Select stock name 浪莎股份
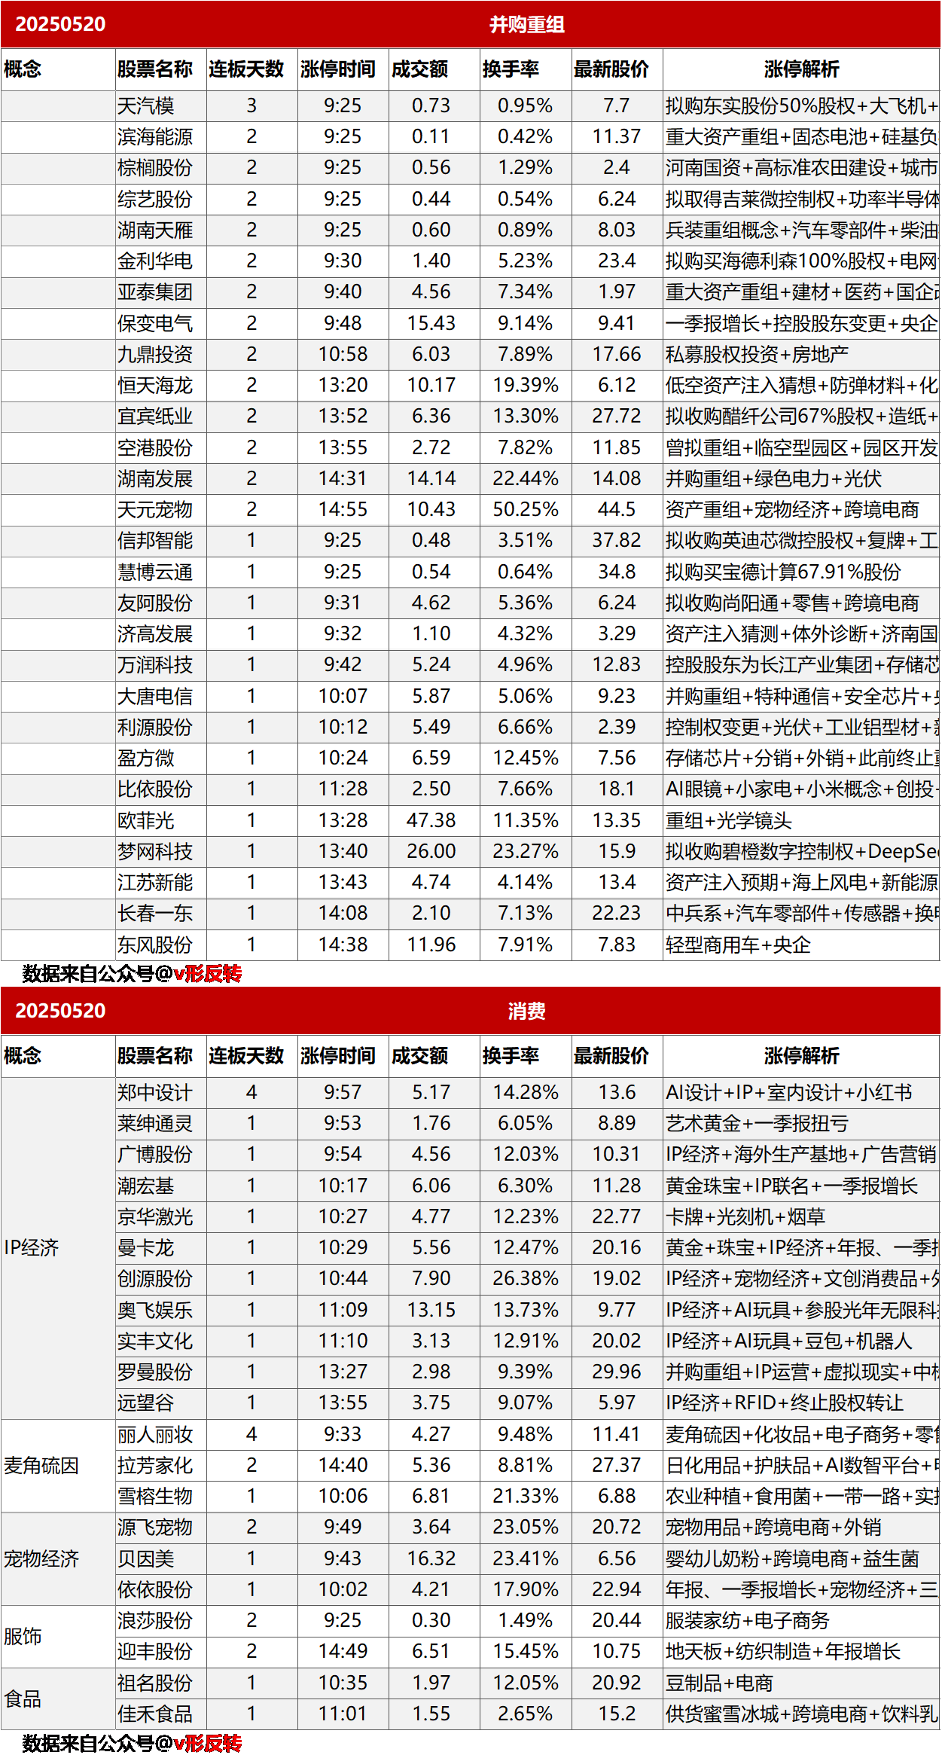The width and height of the screenshot is (942, 1755). click(155, 1620)
